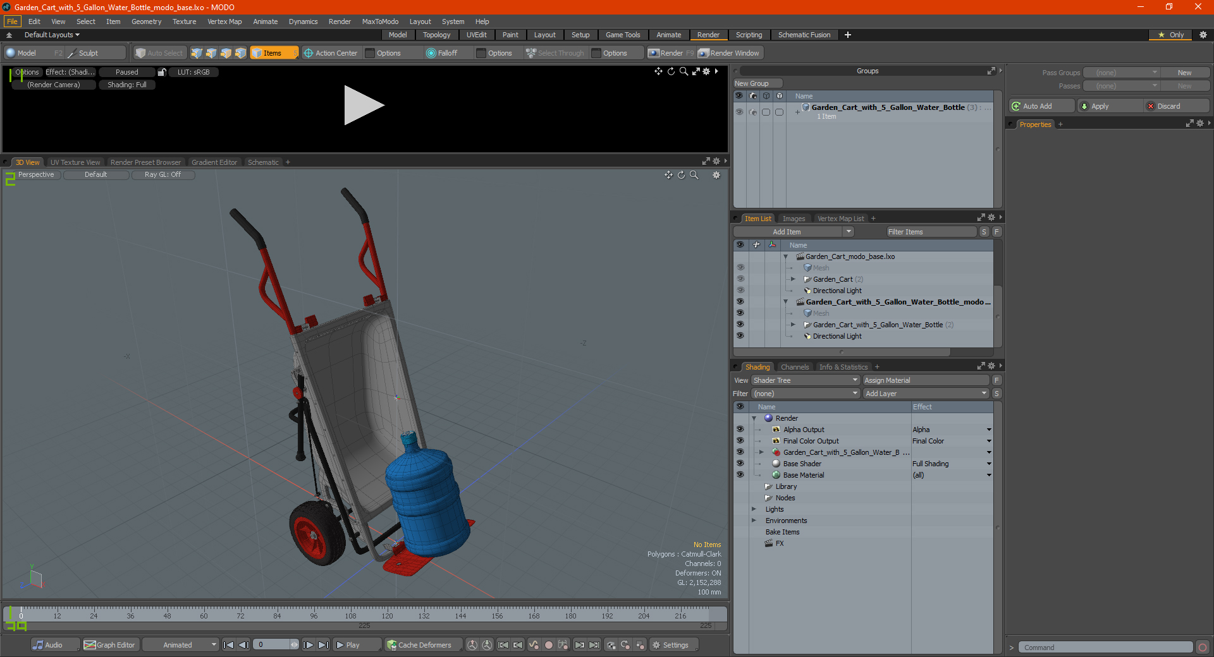
Task: Toggle visibility of first Directional Light
Action: point(740,291)
